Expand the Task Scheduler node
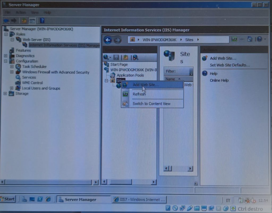This screenshot has height=213, width=272. 12,67
